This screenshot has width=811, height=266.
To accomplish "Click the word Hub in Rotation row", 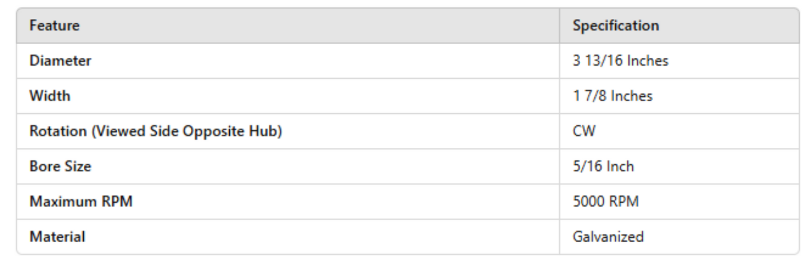I will 268,131.
